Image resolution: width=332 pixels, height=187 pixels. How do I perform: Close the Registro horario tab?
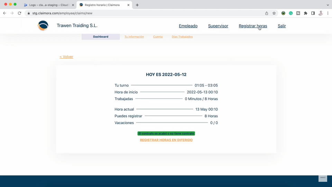point(128,5)
